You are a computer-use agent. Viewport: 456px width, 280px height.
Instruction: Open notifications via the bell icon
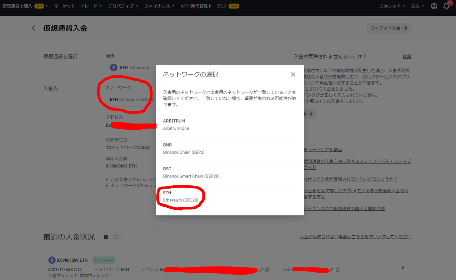446,6
